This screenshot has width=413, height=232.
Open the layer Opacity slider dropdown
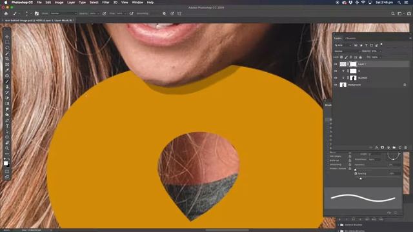click(380, 51)
